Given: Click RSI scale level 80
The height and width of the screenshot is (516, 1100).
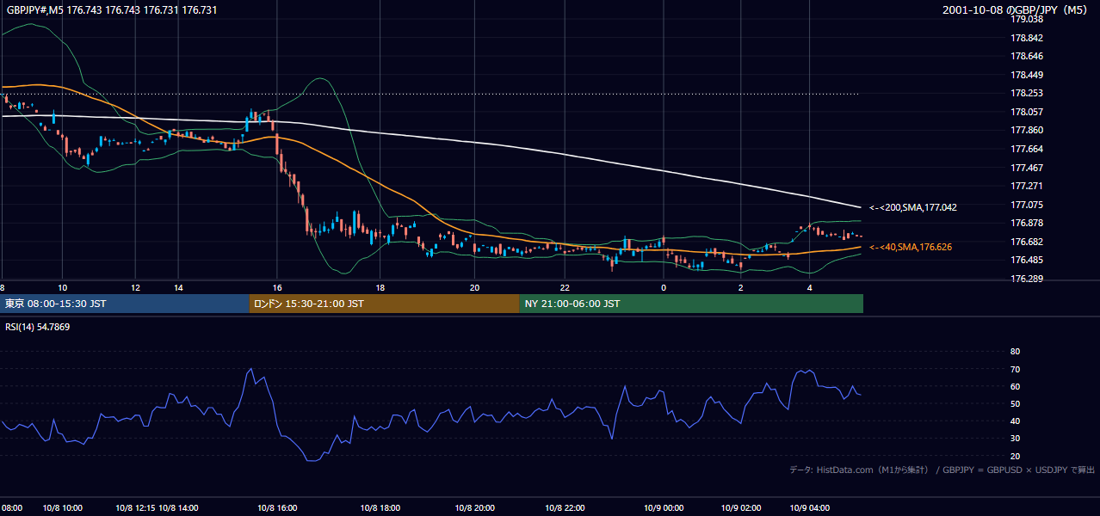Looking at the screenshot, I should 1015,352.
